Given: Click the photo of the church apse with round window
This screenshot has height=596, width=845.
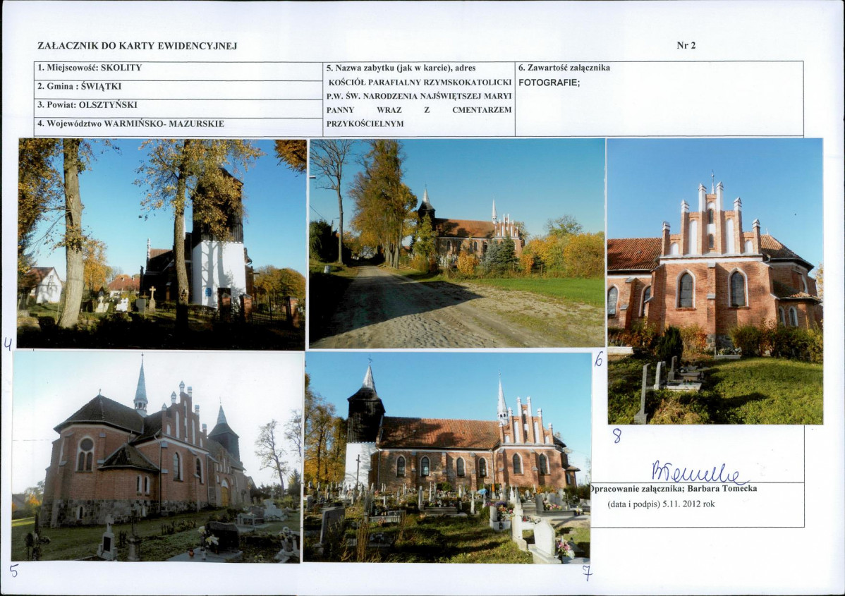Looking at the screenshot, I should click(158, 456).
